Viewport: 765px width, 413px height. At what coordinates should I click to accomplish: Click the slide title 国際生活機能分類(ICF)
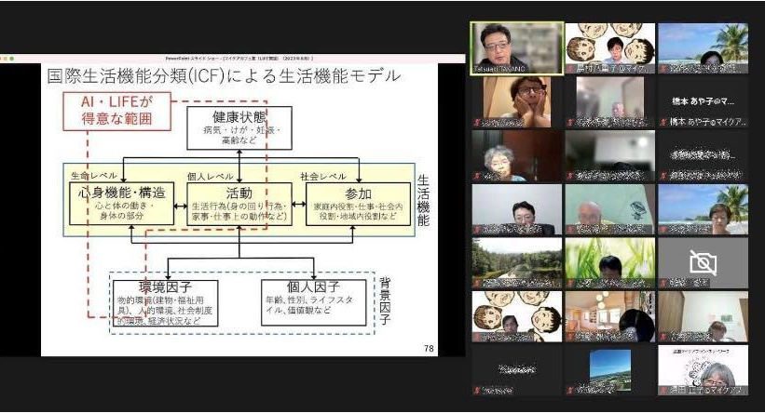click(224, 76)
